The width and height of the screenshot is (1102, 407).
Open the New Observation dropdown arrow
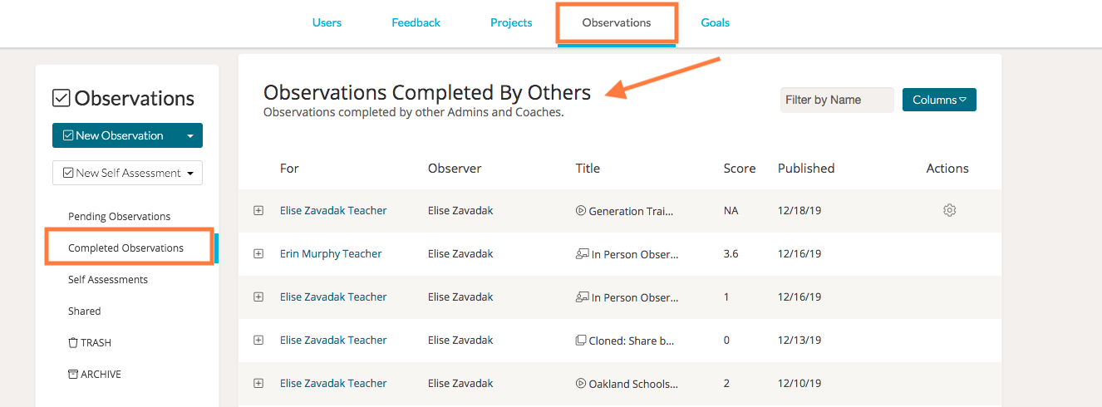pyautogui.click(x=190, y=135)
